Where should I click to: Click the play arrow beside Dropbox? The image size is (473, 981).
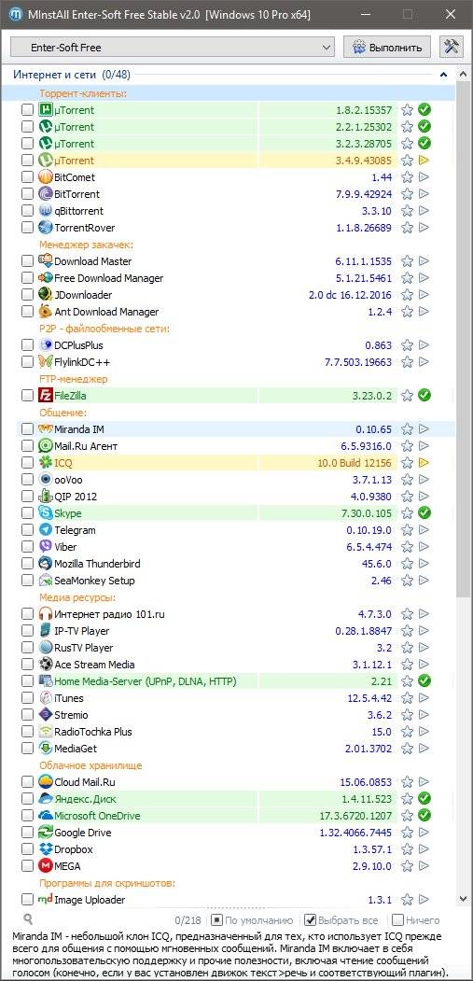[424, 849]
